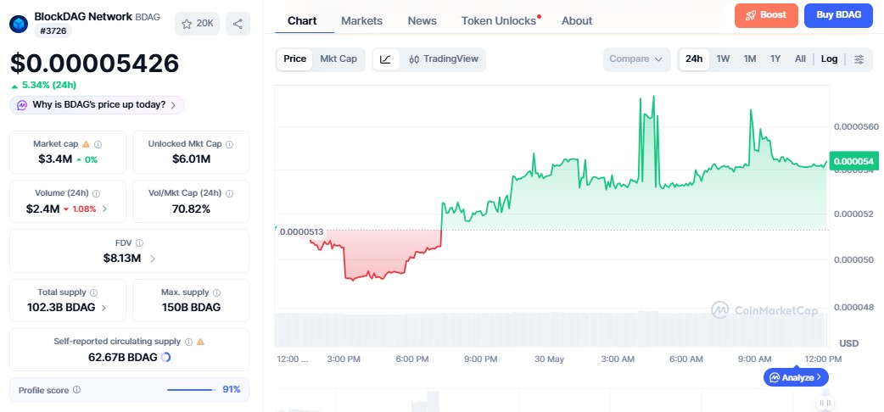884x412 pixels.
Task: Click the $6.01M unlocked cap value
Action: (191, 159)
